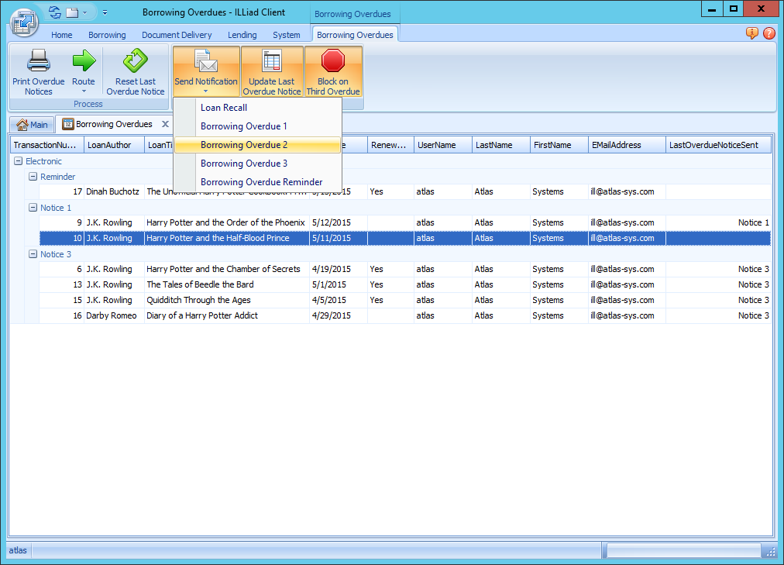
Task: Open the yellow help question mark icon
Action: [751, 33]
